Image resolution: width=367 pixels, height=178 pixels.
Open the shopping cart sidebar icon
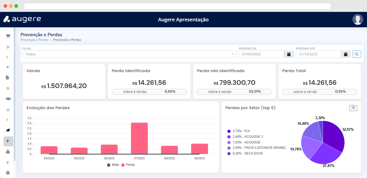pos(8,36)
